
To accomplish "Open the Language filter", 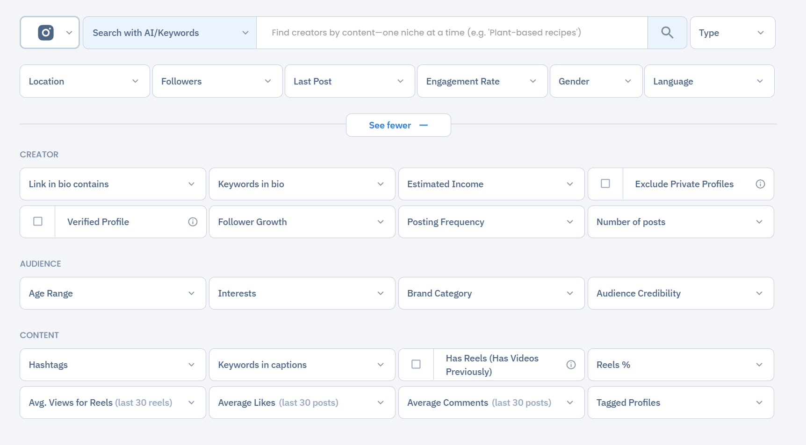I will (x=709, y=81).
